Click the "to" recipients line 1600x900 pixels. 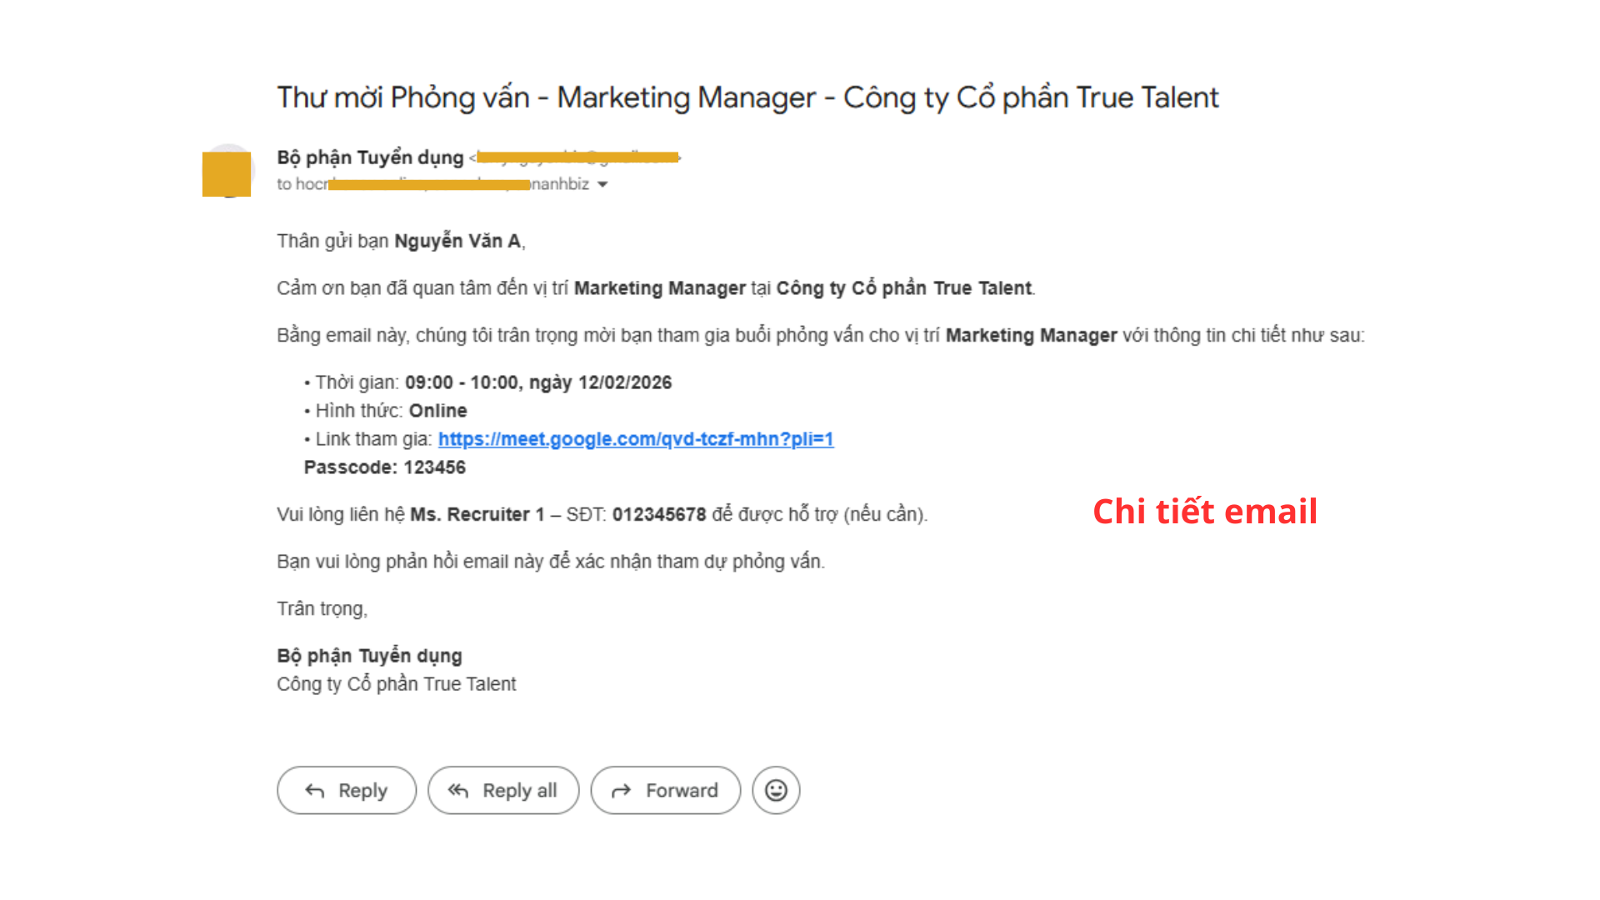(432, 184)
